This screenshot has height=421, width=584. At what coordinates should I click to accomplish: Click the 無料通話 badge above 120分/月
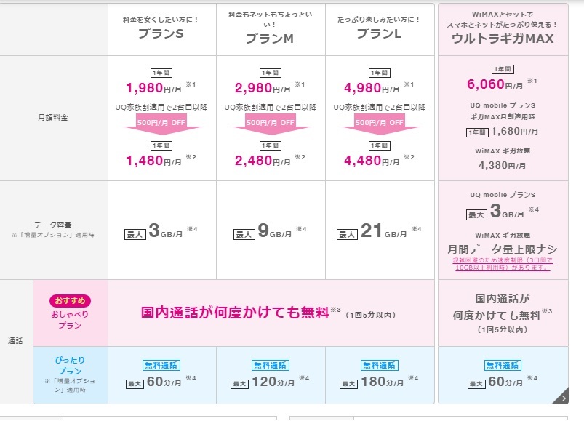(x=271, y=365)
